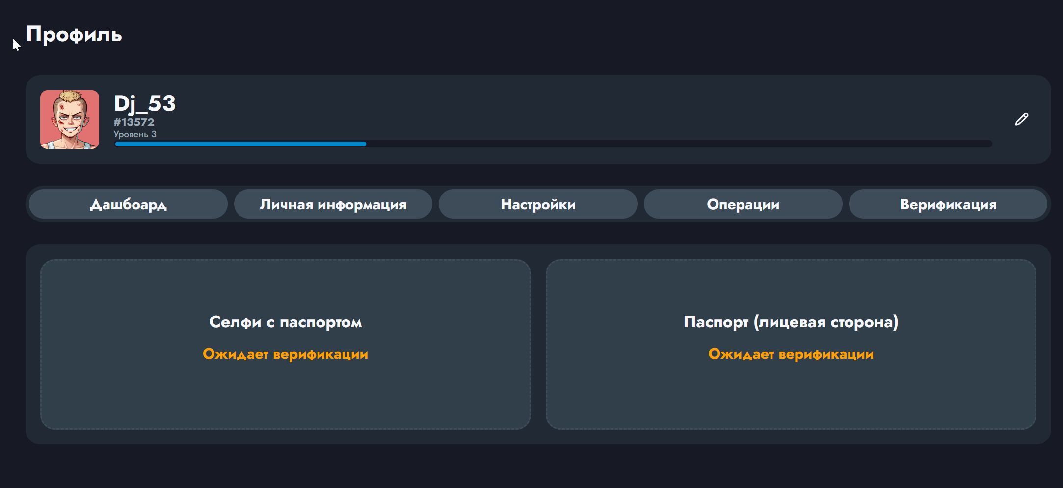Select the Верификация tab

tap(948, 204)
